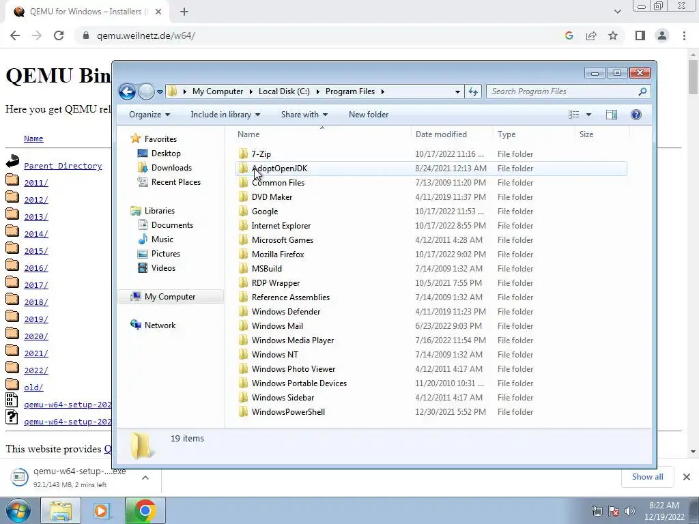Screen dimensions: 699x524
Task: Open the Organize menu
Action: [x=149, y=115]
